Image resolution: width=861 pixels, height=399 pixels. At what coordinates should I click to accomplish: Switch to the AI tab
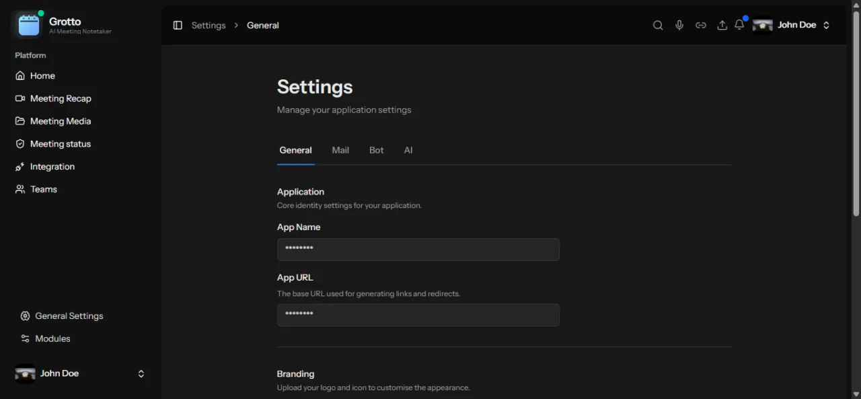click(408, 150)
